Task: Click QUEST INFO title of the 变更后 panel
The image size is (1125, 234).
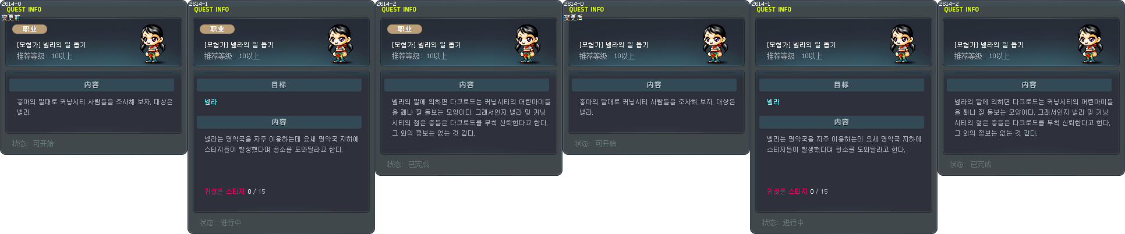Action: point(586,9)
